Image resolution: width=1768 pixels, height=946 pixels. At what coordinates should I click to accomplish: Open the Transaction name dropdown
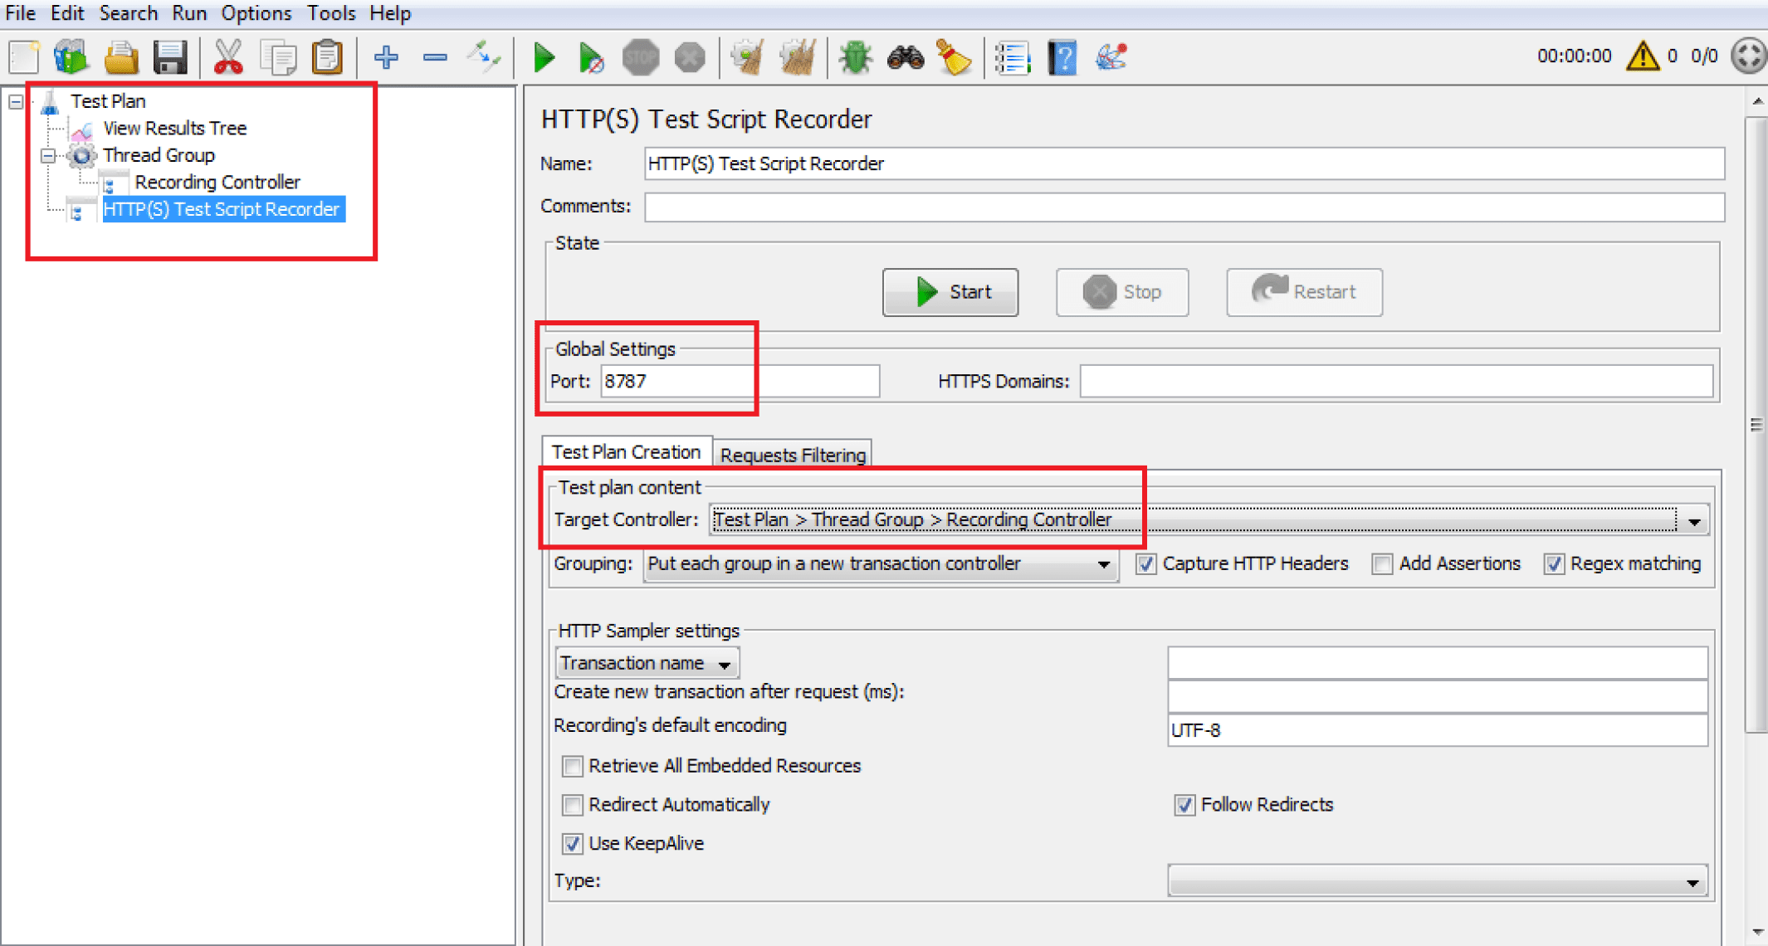point(647,663)
